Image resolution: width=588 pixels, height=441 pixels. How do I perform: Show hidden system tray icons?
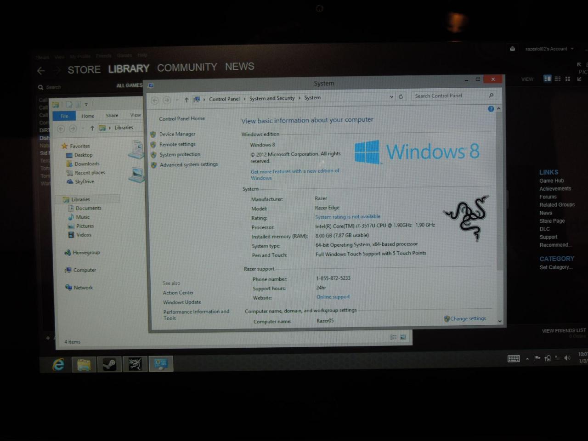point(527,358)
